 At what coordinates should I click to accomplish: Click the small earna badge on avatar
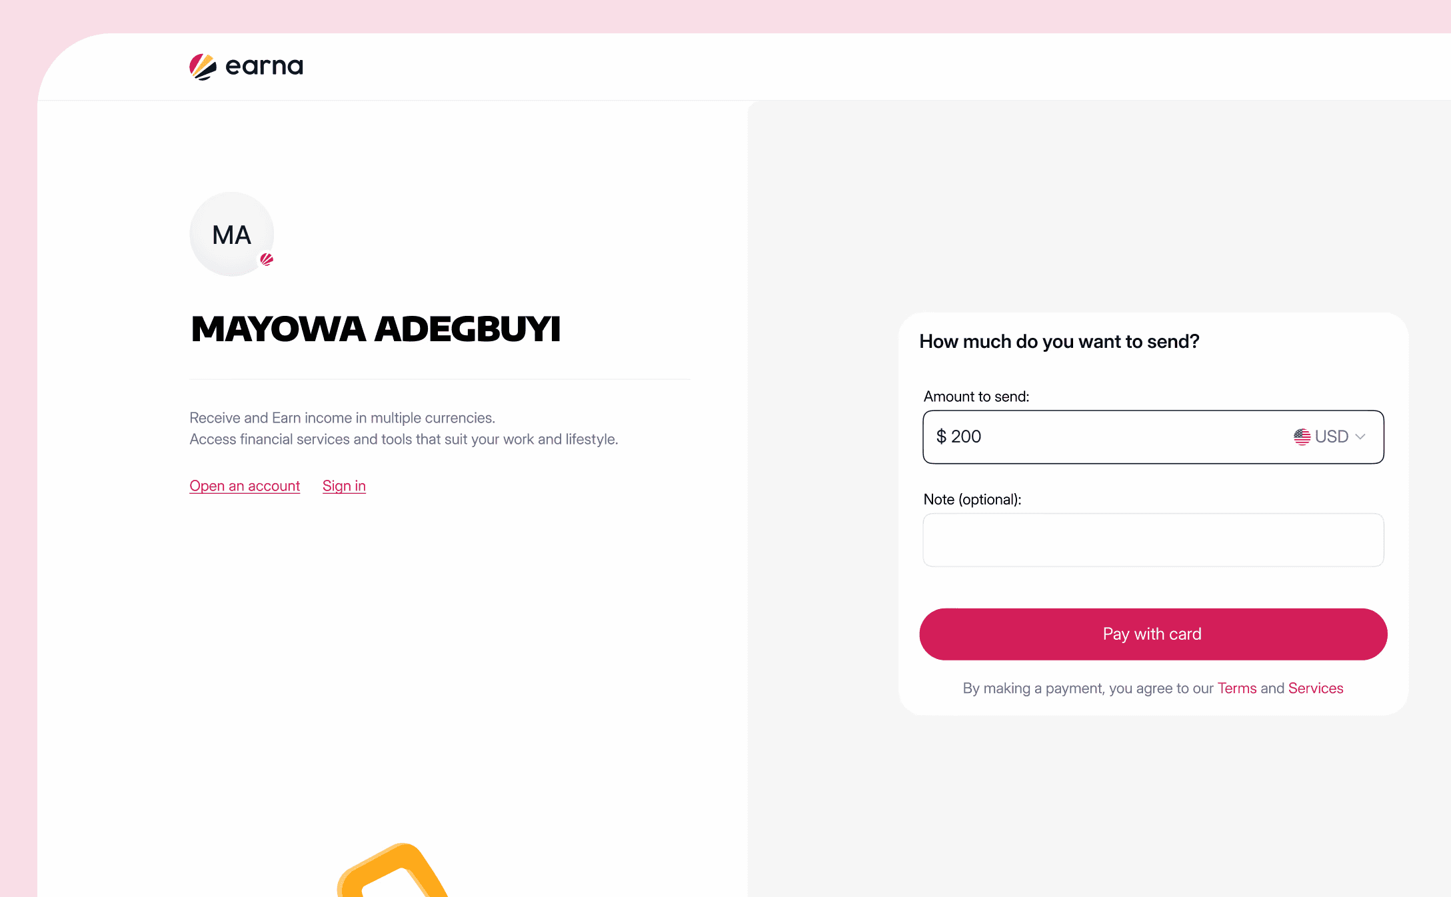267,259
